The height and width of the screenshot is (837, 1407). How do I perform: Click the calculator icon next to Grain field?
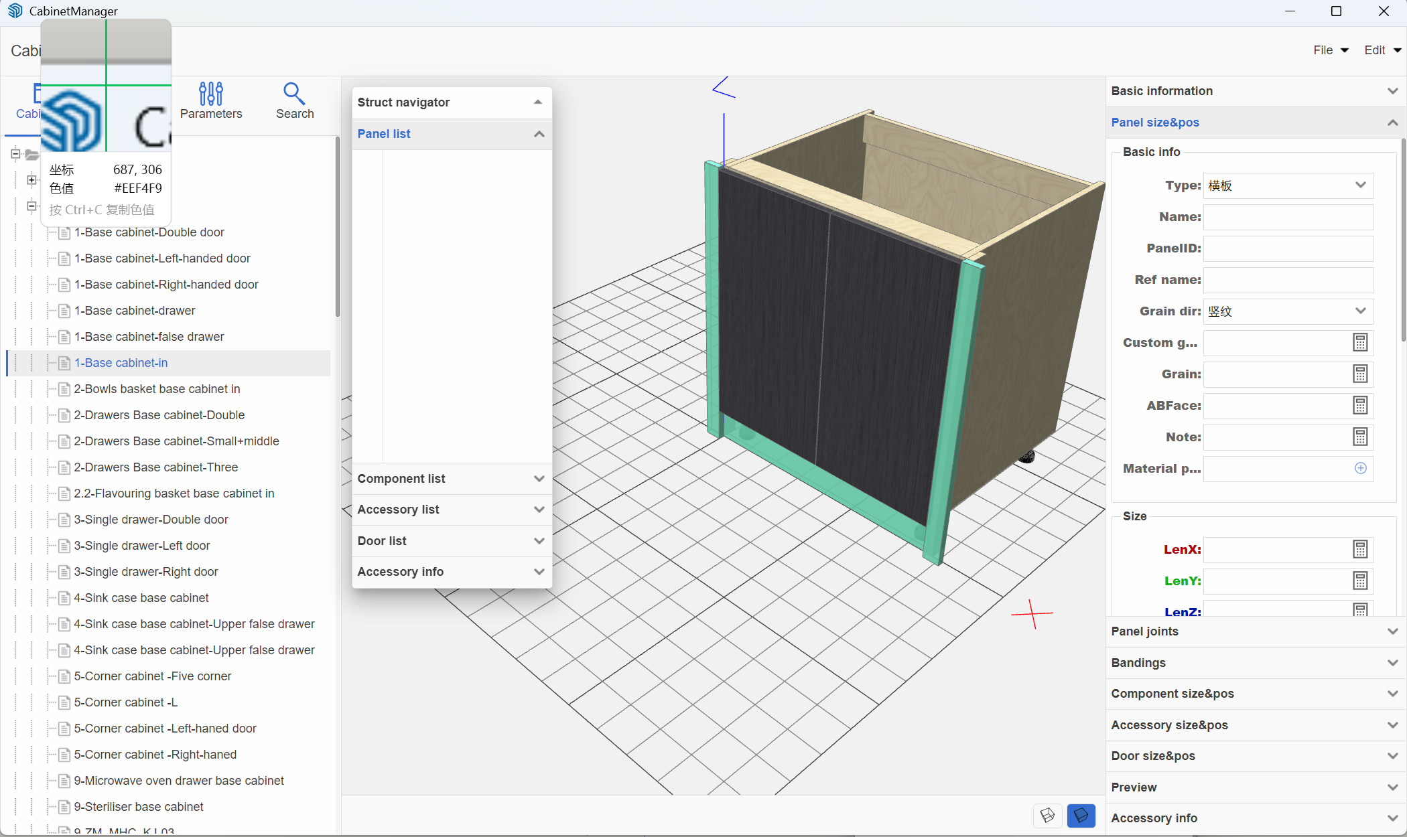coord(1360,374)
